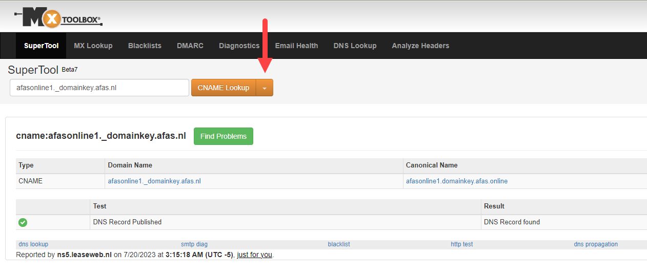The width and height of the screenshot is (647, 274).
Task: Click the dns lookup footer link
Action: (33, 244)
